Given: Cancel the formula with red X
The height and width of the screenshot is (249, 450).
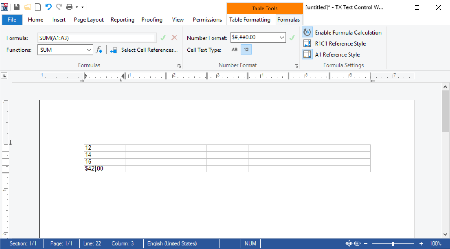Looking at the screenshot, I should point(174,38).
